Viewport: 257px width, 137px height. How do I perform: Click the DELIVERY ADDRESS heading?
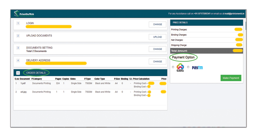[38, 60]
